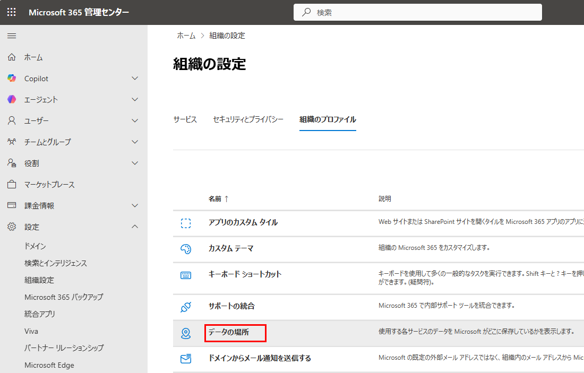Open the Microsoft 365 app launcher waffle icon
584x373 pixels.
(11, 12)
